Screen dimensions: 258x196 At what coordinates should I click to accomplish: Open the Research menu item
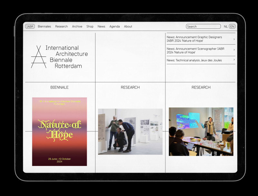pyautogui.click(x=61, y=26)
